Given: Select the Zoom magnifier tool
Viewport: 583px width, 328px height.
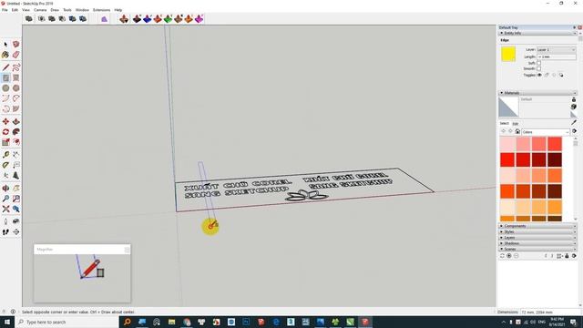Looking at the screenshot, I should (5, 199).
